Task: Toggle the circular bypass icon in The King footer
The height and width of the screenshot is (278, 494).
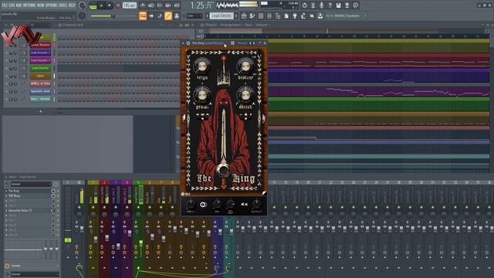Action: pos(203,205)
